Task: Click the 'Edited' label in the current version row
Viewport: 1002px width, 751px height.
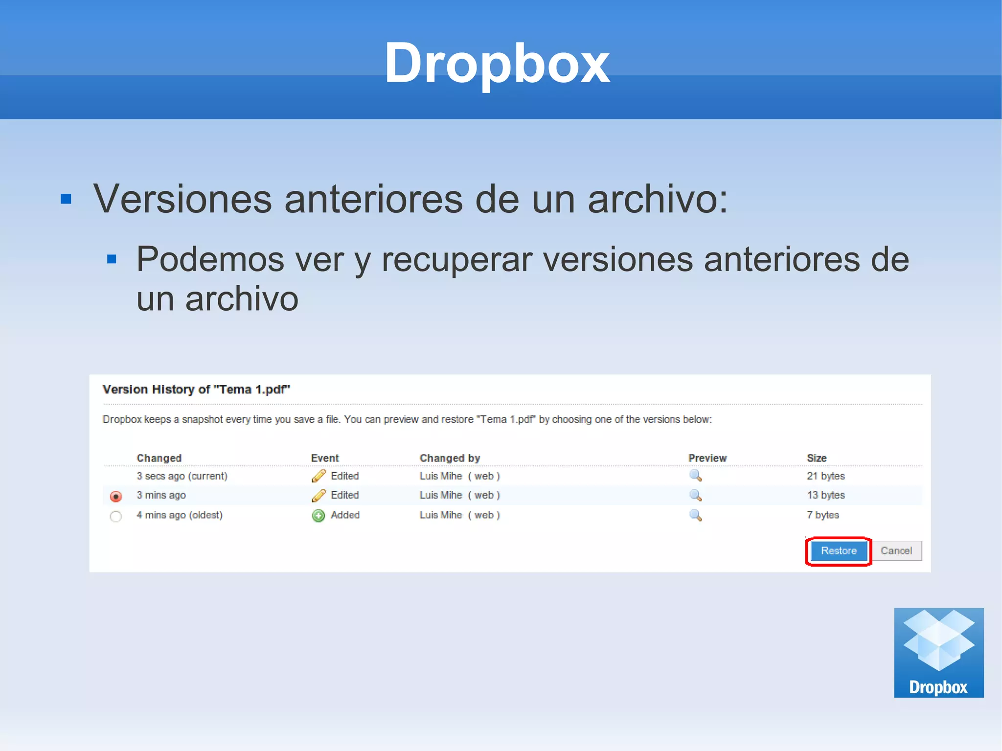Action: point(345,476)
